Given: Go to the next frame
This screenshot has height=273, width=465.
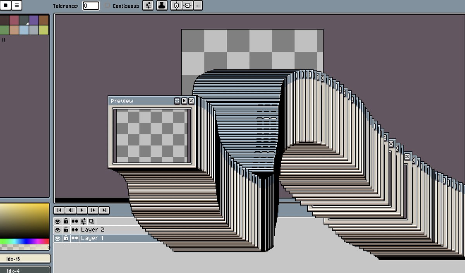Looking at the screenshot, I should coord(93,210).
